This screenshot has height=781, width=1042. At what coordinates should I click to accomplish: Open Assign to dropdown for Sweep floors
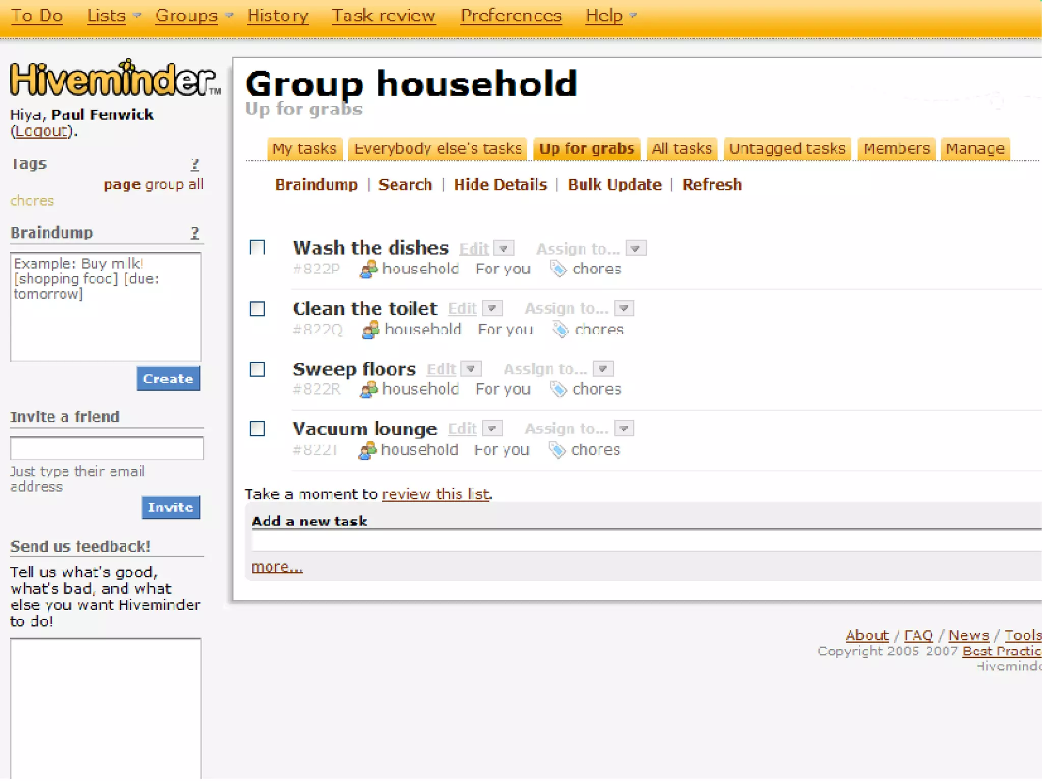[x=603, y=368]
